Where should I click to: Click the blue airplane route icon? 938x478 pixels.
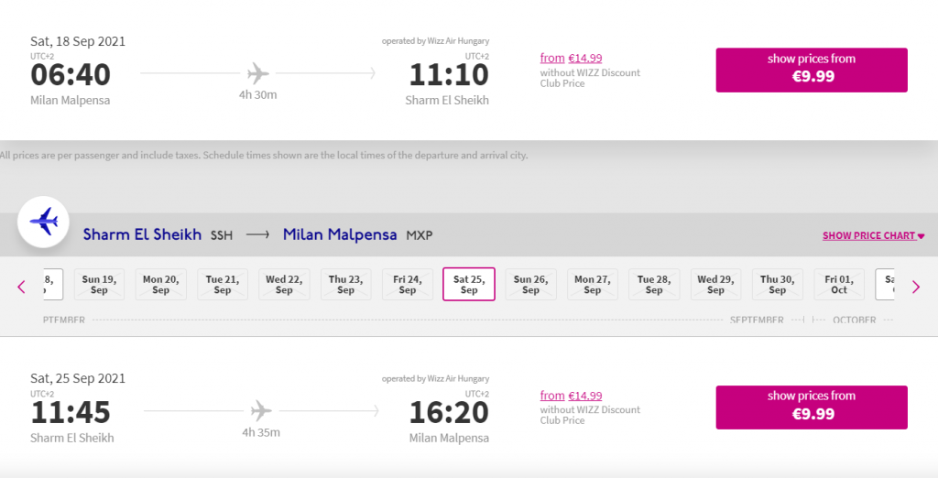43,221
